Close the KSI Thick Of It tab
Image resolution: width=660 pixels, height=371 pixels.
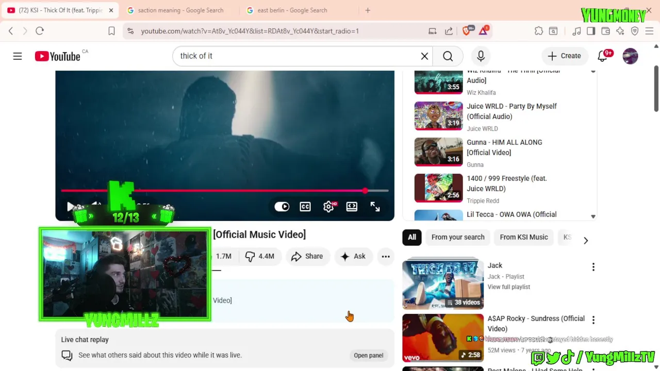pos(111,10)
